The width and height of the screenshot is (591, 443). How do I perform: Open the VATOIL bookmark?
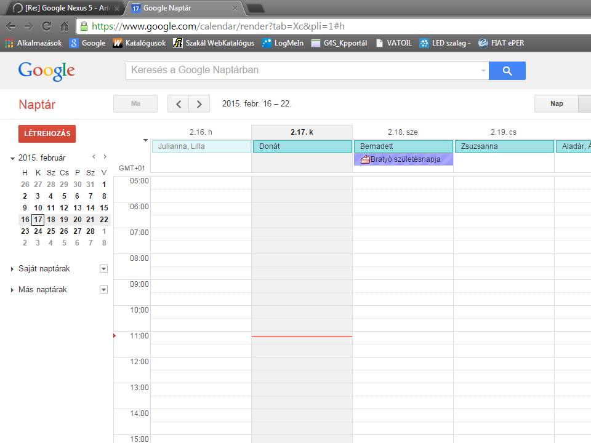[x=394, y=43]
